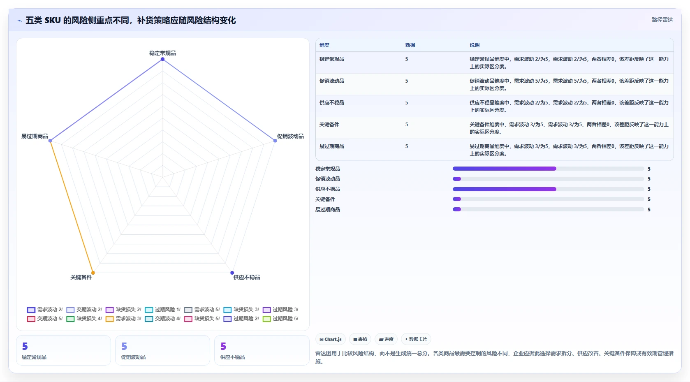Screen dimensions: 690x382
Task: Toggle the 交期波动 2/ legend series
Action: [84, 310]
